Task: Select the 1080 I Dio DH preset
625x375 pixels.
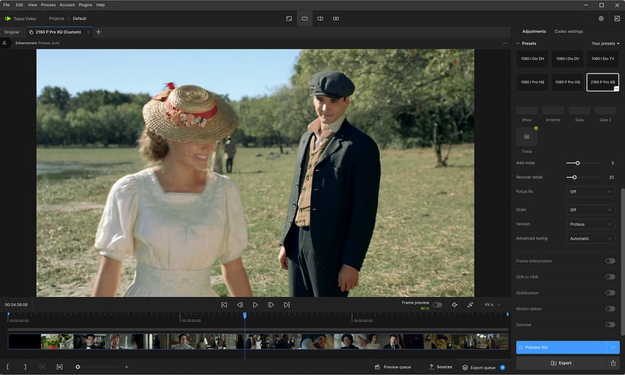Action: [x=532, y=59]
